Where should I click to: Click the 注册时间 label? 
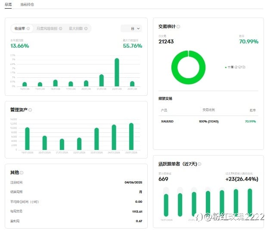click(x=16, y=183)
